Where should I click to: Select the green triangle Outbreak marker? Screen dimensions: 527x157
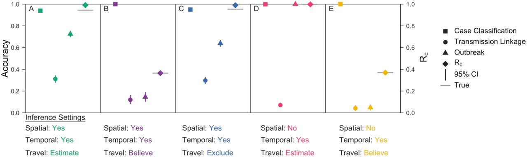70,34
